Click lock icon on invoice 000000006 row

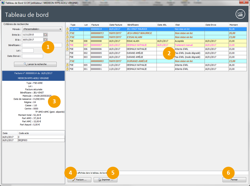[x=67, y=49]
